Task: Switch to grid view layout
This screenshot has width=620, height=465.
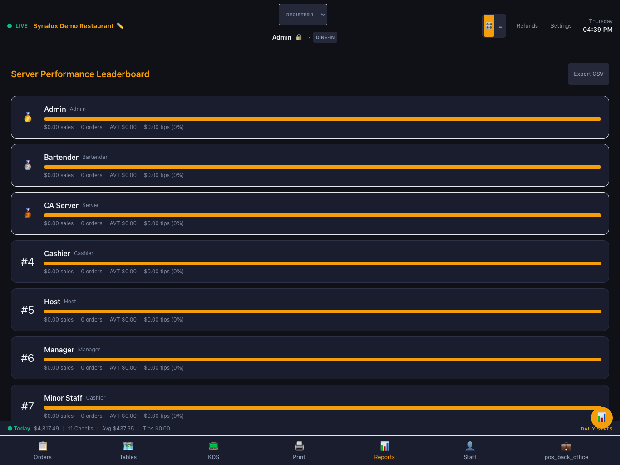Action: [x=489, y=26]
